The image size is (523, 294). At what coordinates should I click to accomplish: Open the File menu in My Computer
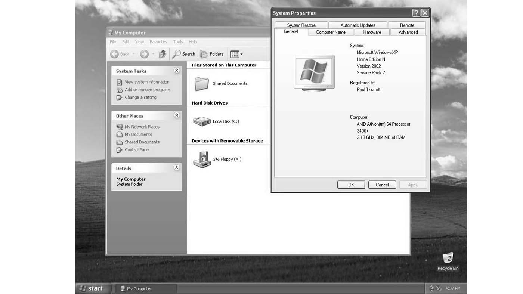pyautogui.click(x=113, y=42)
